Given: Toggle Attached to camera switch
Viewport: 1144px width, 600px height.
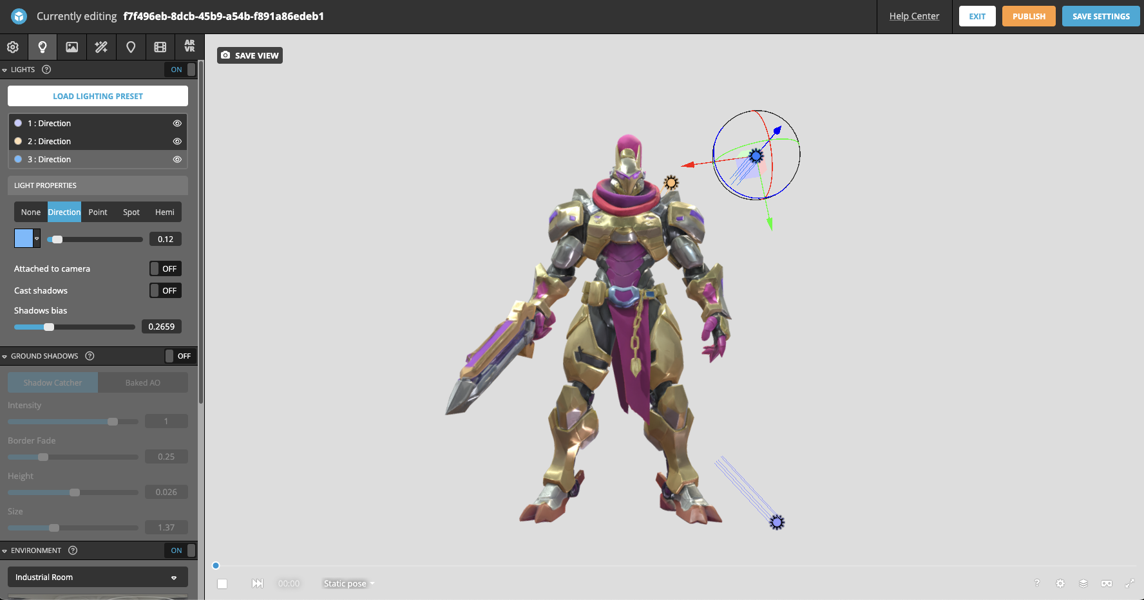Looking at the screenshot, I should 166,268.
